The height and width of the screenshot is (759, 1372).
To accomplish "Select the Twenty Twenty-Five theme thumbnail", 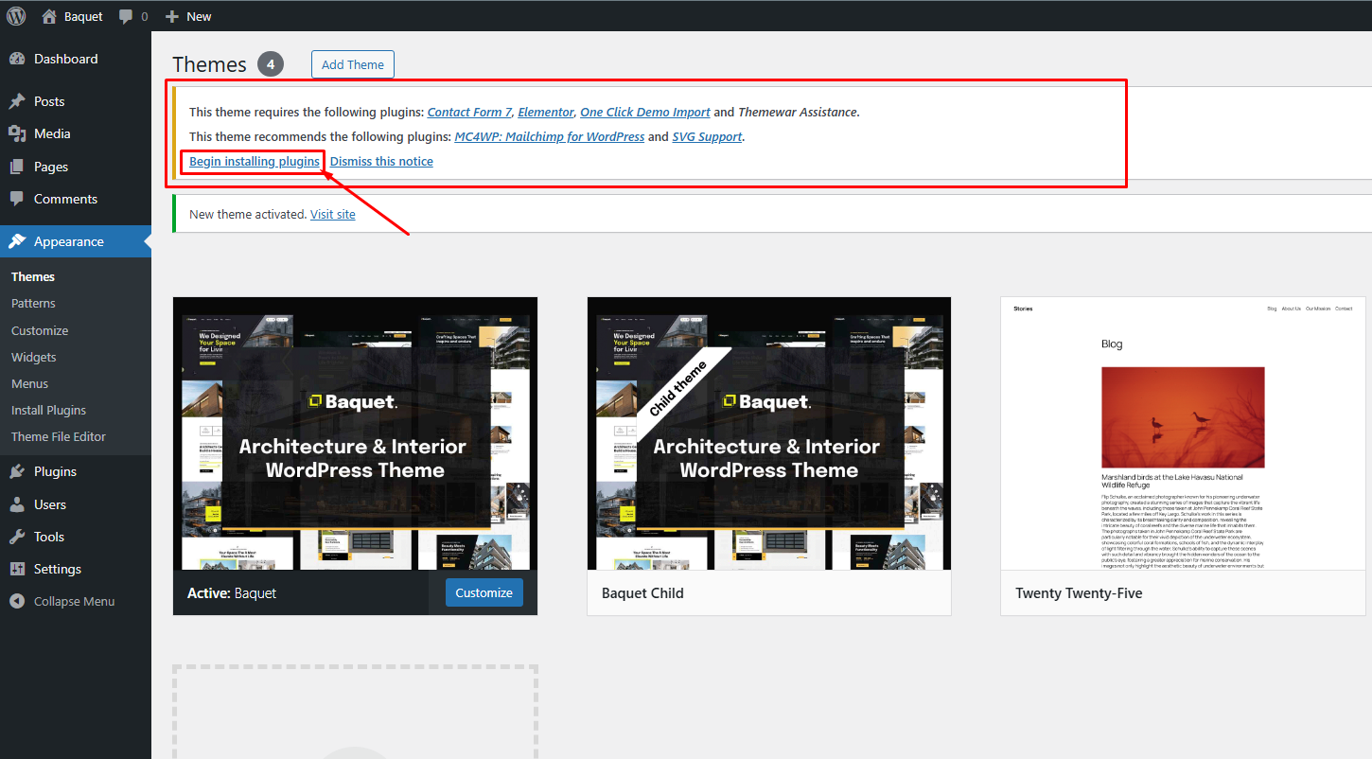I will coord(1183,433).
